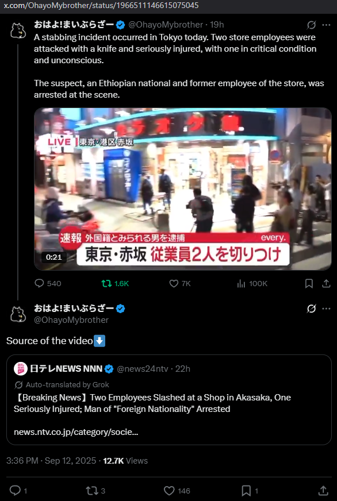Open view analytics icon showing 100K
The height and width of the screenshot is (501, 337).
(x=241, y=283)
